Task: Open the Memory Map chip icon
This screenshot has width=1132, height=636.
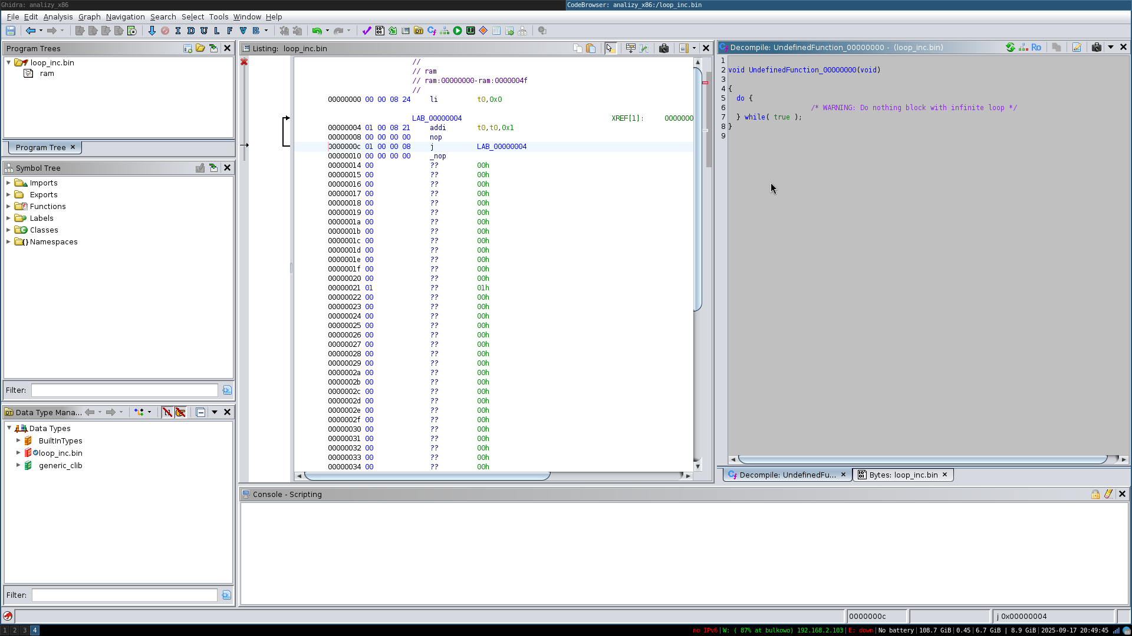Action: pyautogui.click(x=470, y=31)
